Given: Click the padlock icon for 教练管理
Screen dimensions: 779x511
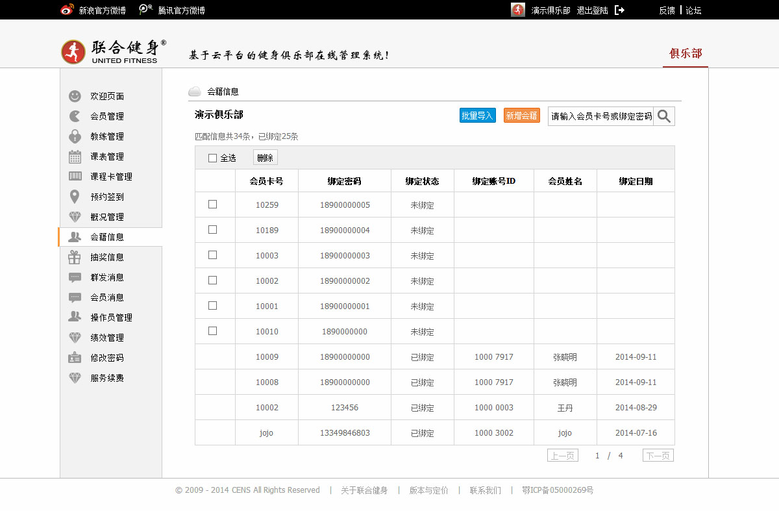Looking at the screenshot, I should pyautogui.click(x=75, y=136).
